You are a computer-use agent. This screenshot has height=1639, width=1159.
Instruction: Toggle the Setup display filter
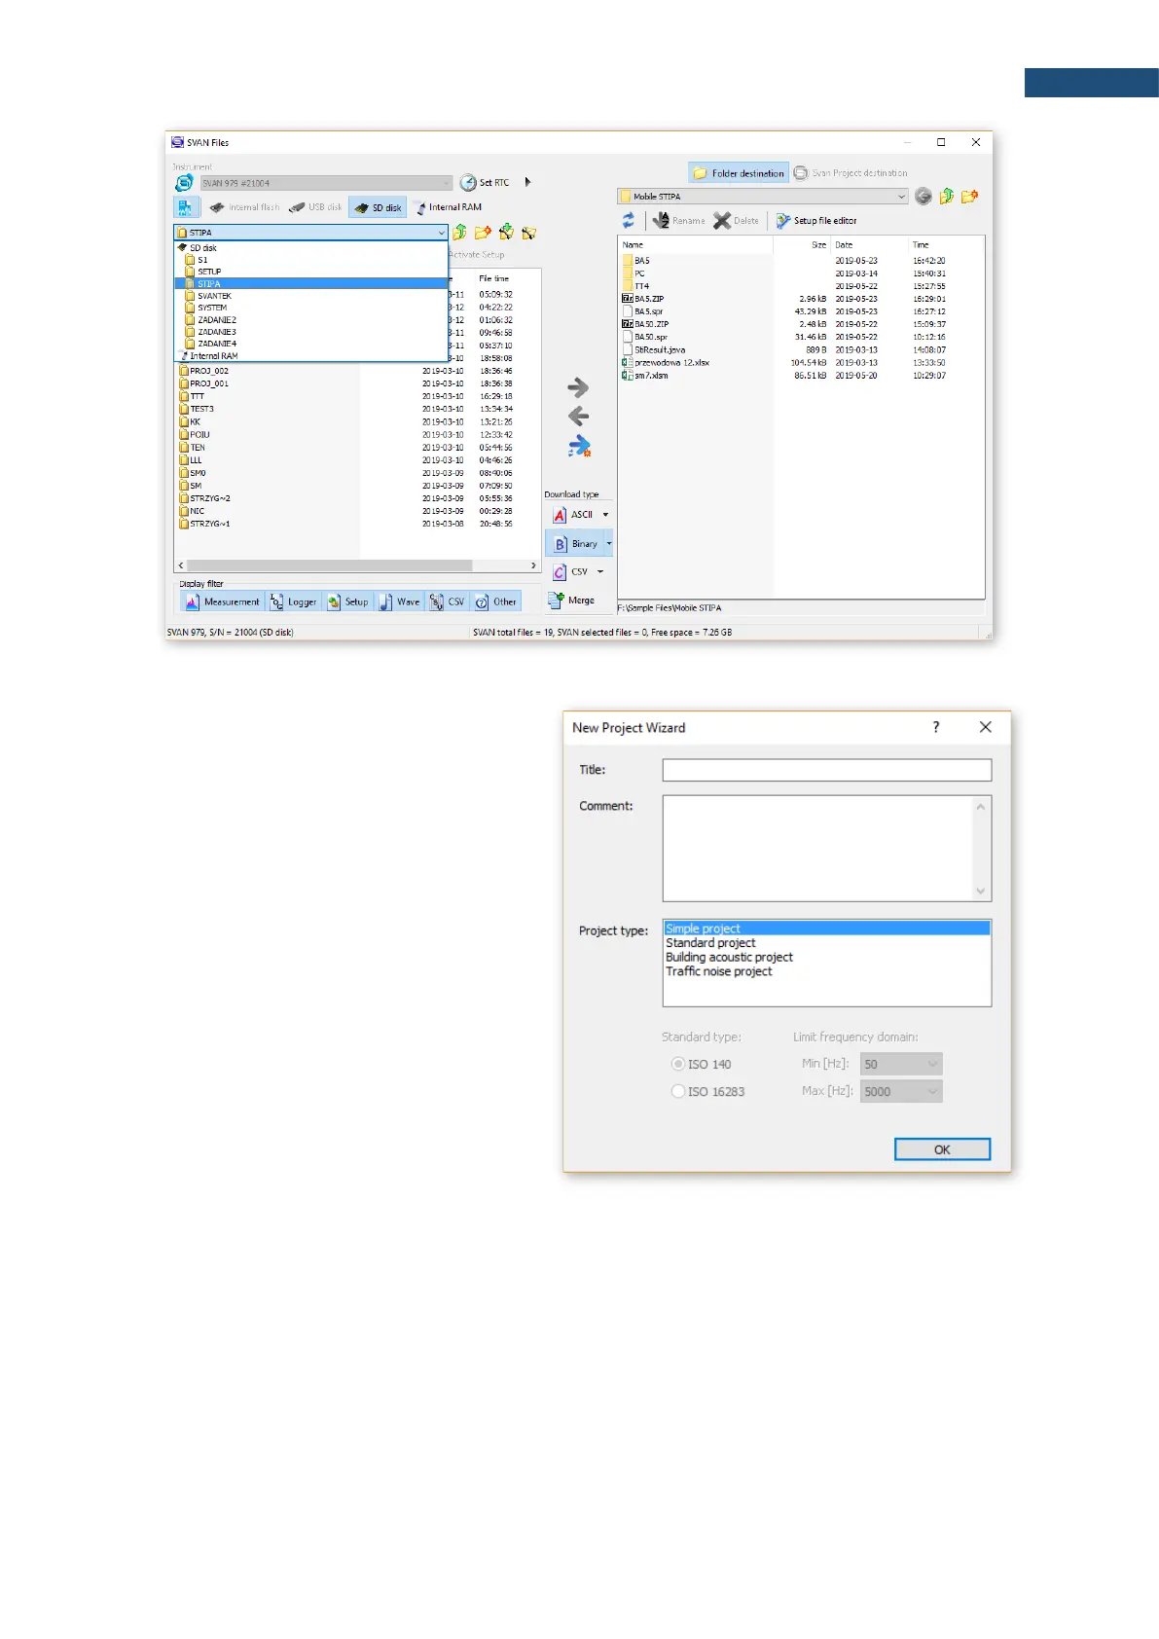pos(347,601)
